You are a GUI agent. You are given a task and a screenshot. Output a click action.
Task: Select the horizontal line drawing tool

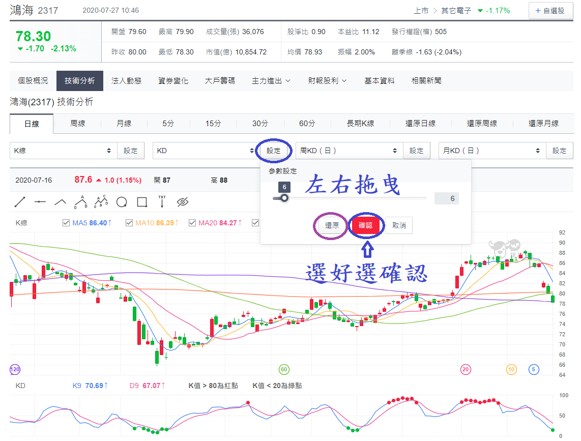coord(40,202)
